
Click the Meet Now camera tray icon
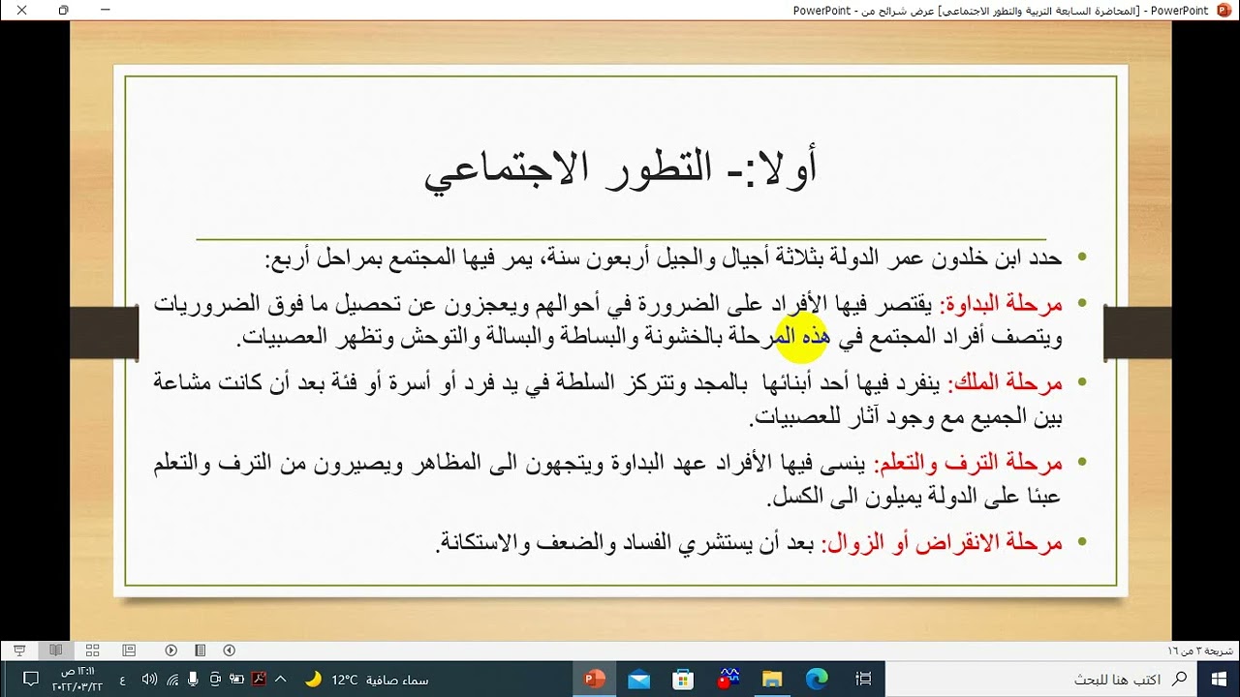215,680
